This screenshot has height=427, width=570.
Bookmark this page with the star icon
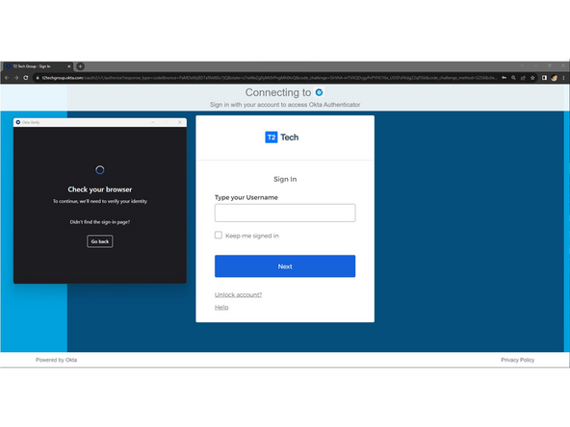tap(532, 78)
